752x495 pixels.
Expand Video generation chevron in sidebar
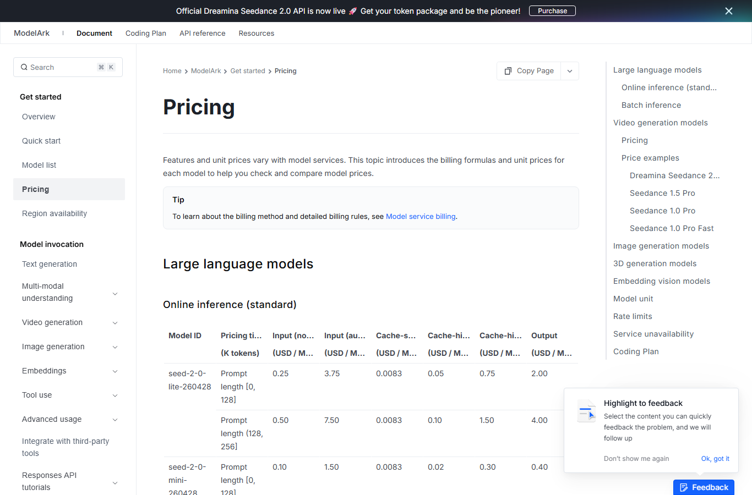(115, 323)
